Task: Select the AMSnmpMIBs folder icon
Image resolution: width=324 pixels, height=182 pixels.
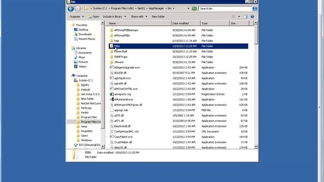Action: (111, 35)
